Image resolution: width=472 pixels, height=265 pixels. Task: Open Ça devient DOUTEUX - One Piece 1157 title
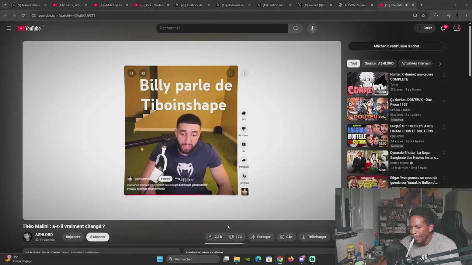[411, 102]
